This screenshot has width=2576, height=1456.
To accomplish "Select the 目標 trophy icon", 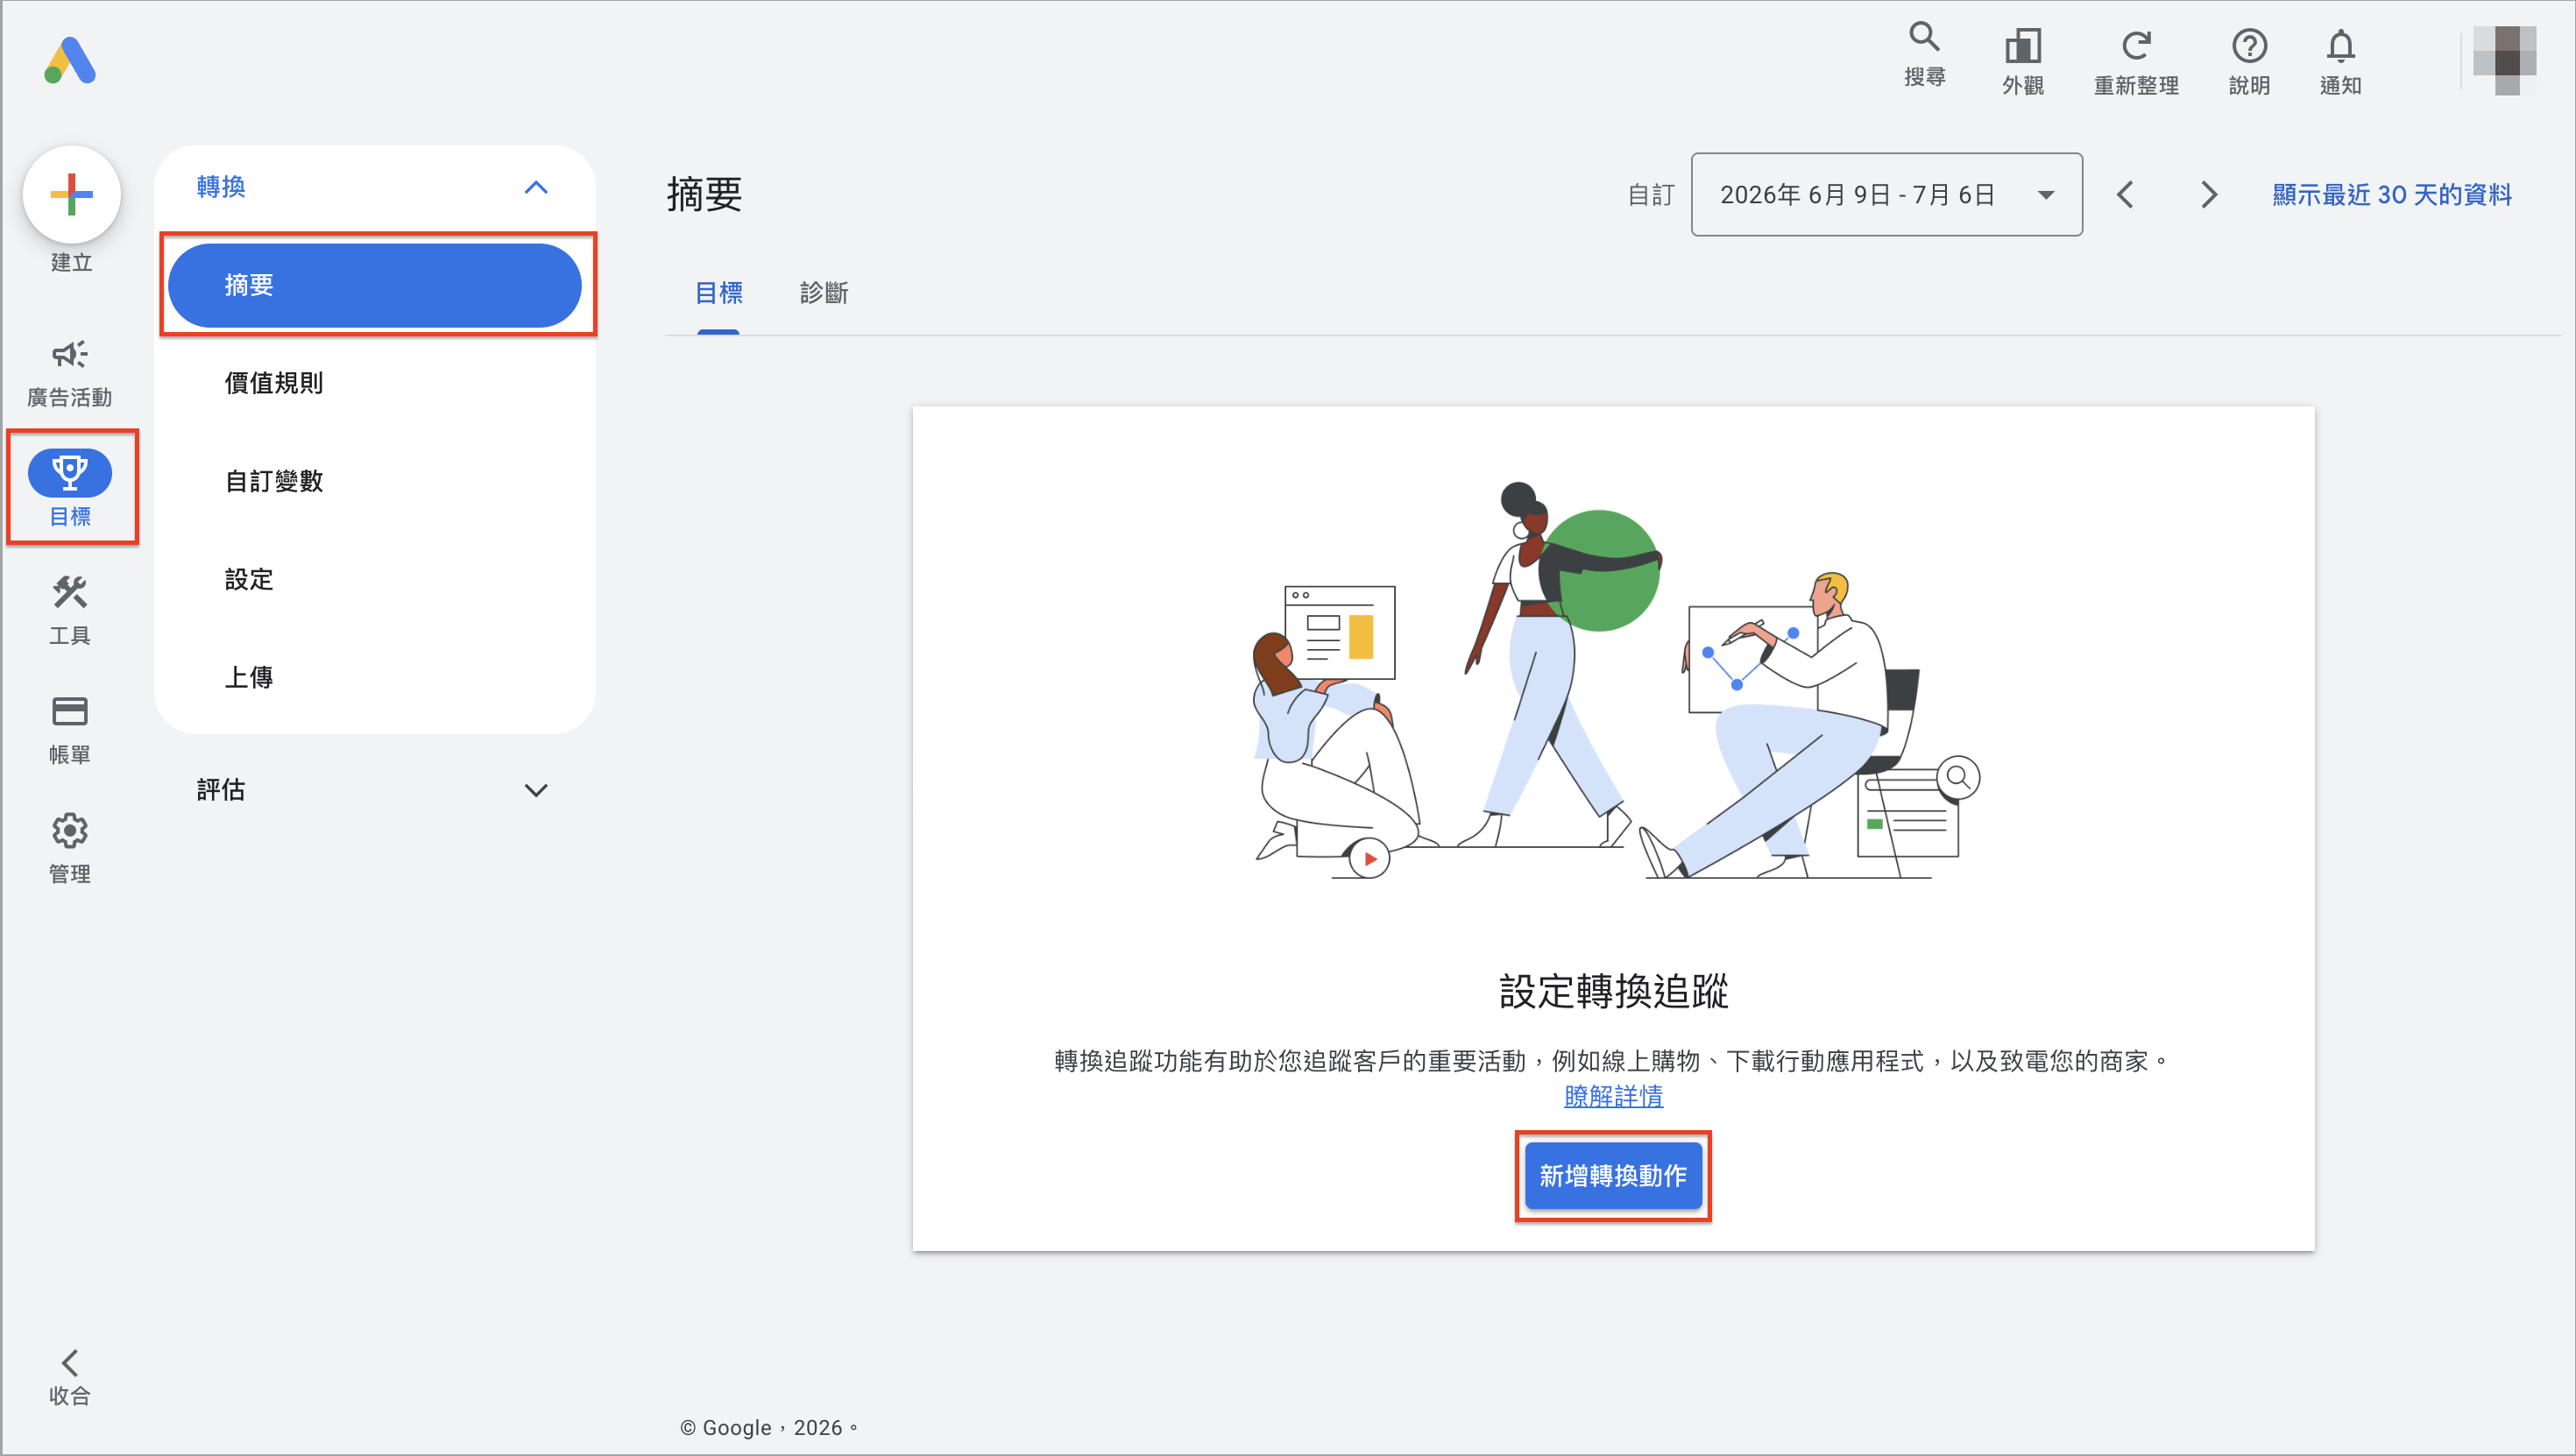I will point(70,472).
